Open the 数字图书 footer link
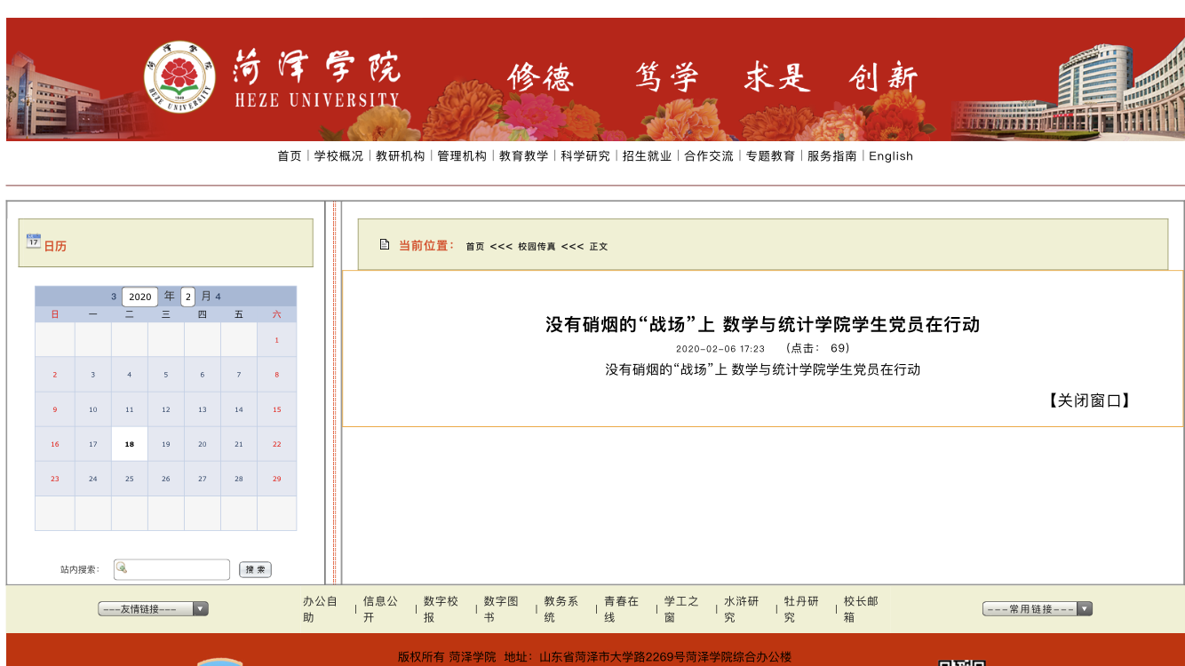 (x=501, y=609)
